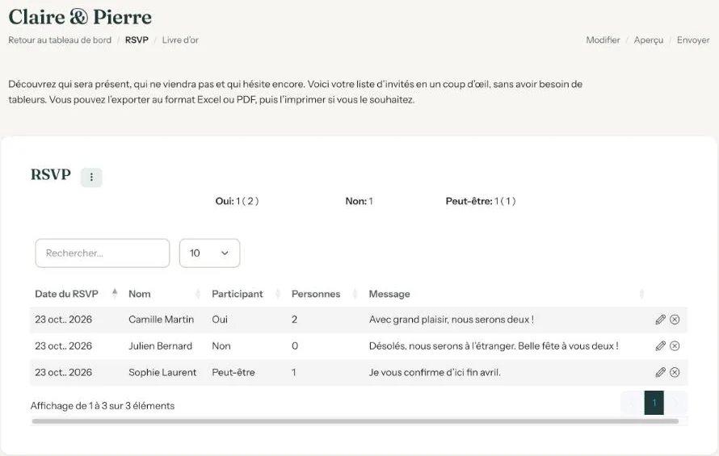Viewport: 719px width, 456px height.
Task: Click the Claire & Pierre title
Action: (80, 17)
